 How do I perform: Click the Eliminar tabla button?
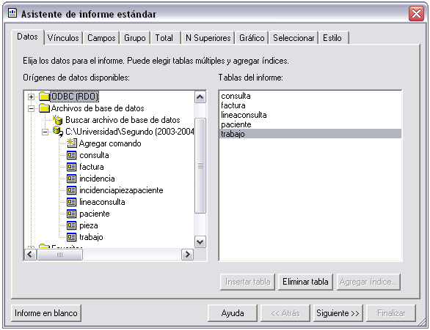point(305,282)
